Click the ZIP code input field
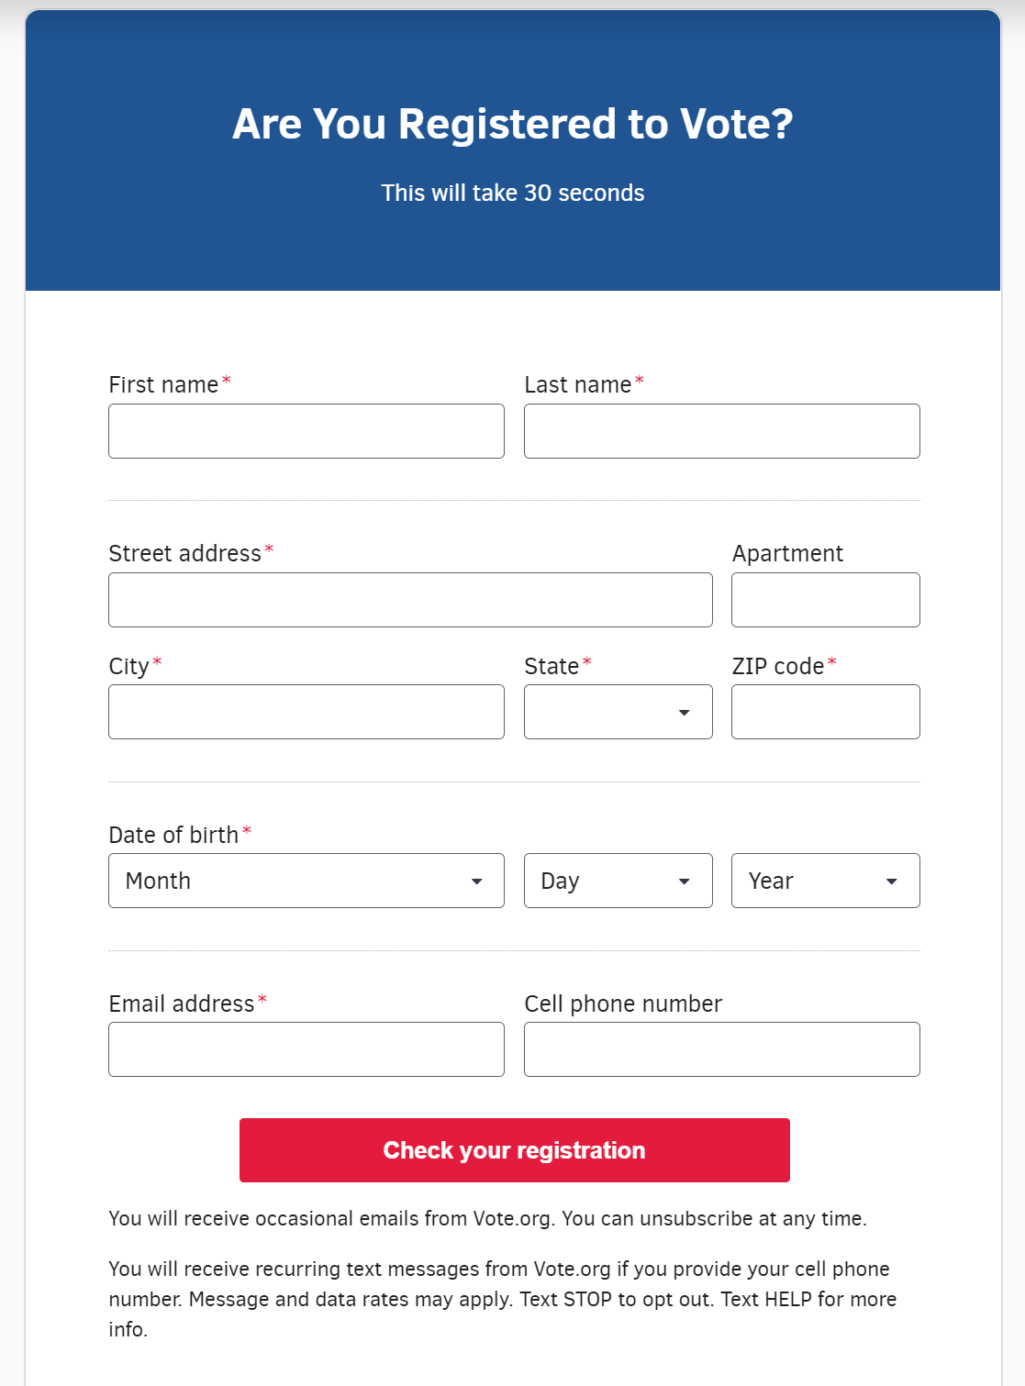Image resolution: width=1025 pixels, height=1386 pixels. coord(826,712)
